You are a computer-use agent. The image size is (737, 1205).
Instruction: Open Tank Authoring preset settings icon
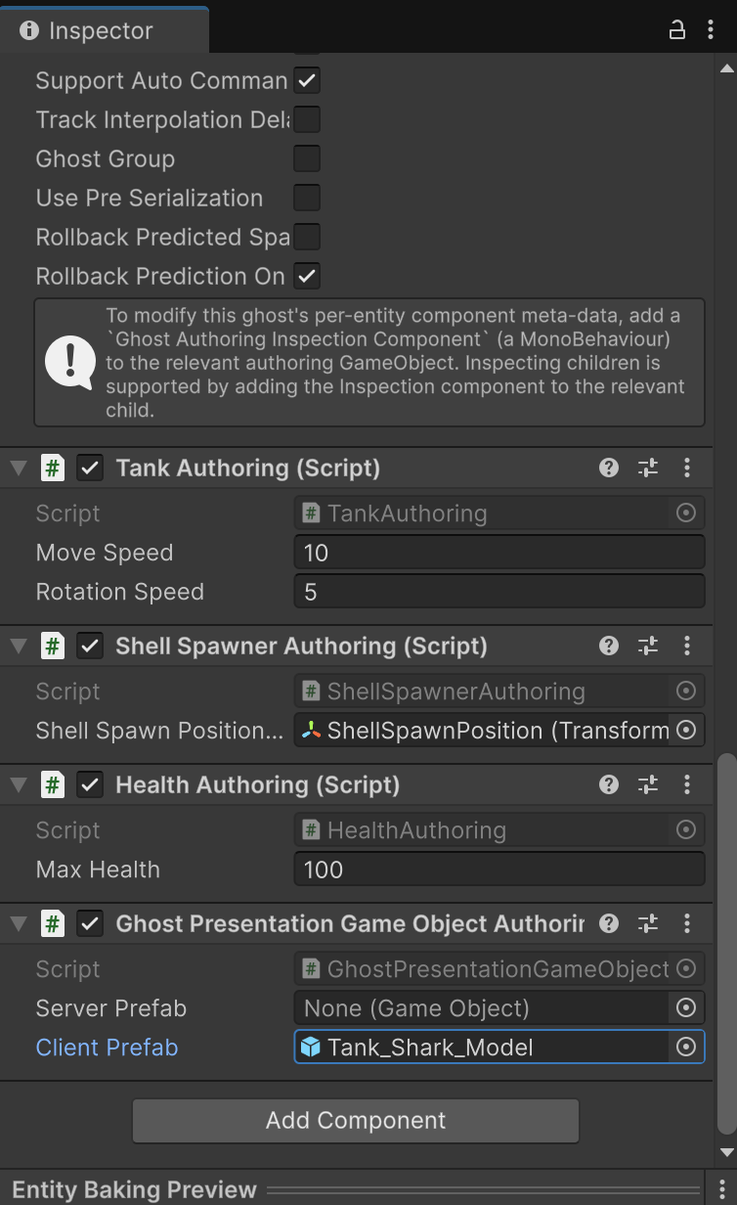tap(648, 468)
